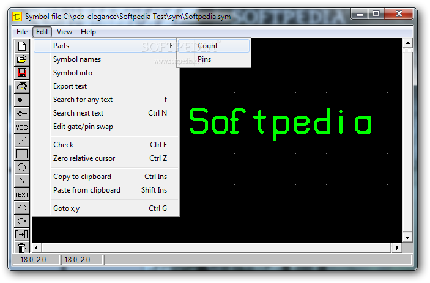Open the File menu
This screenshot has height=283, width=430.
(22, 32)
